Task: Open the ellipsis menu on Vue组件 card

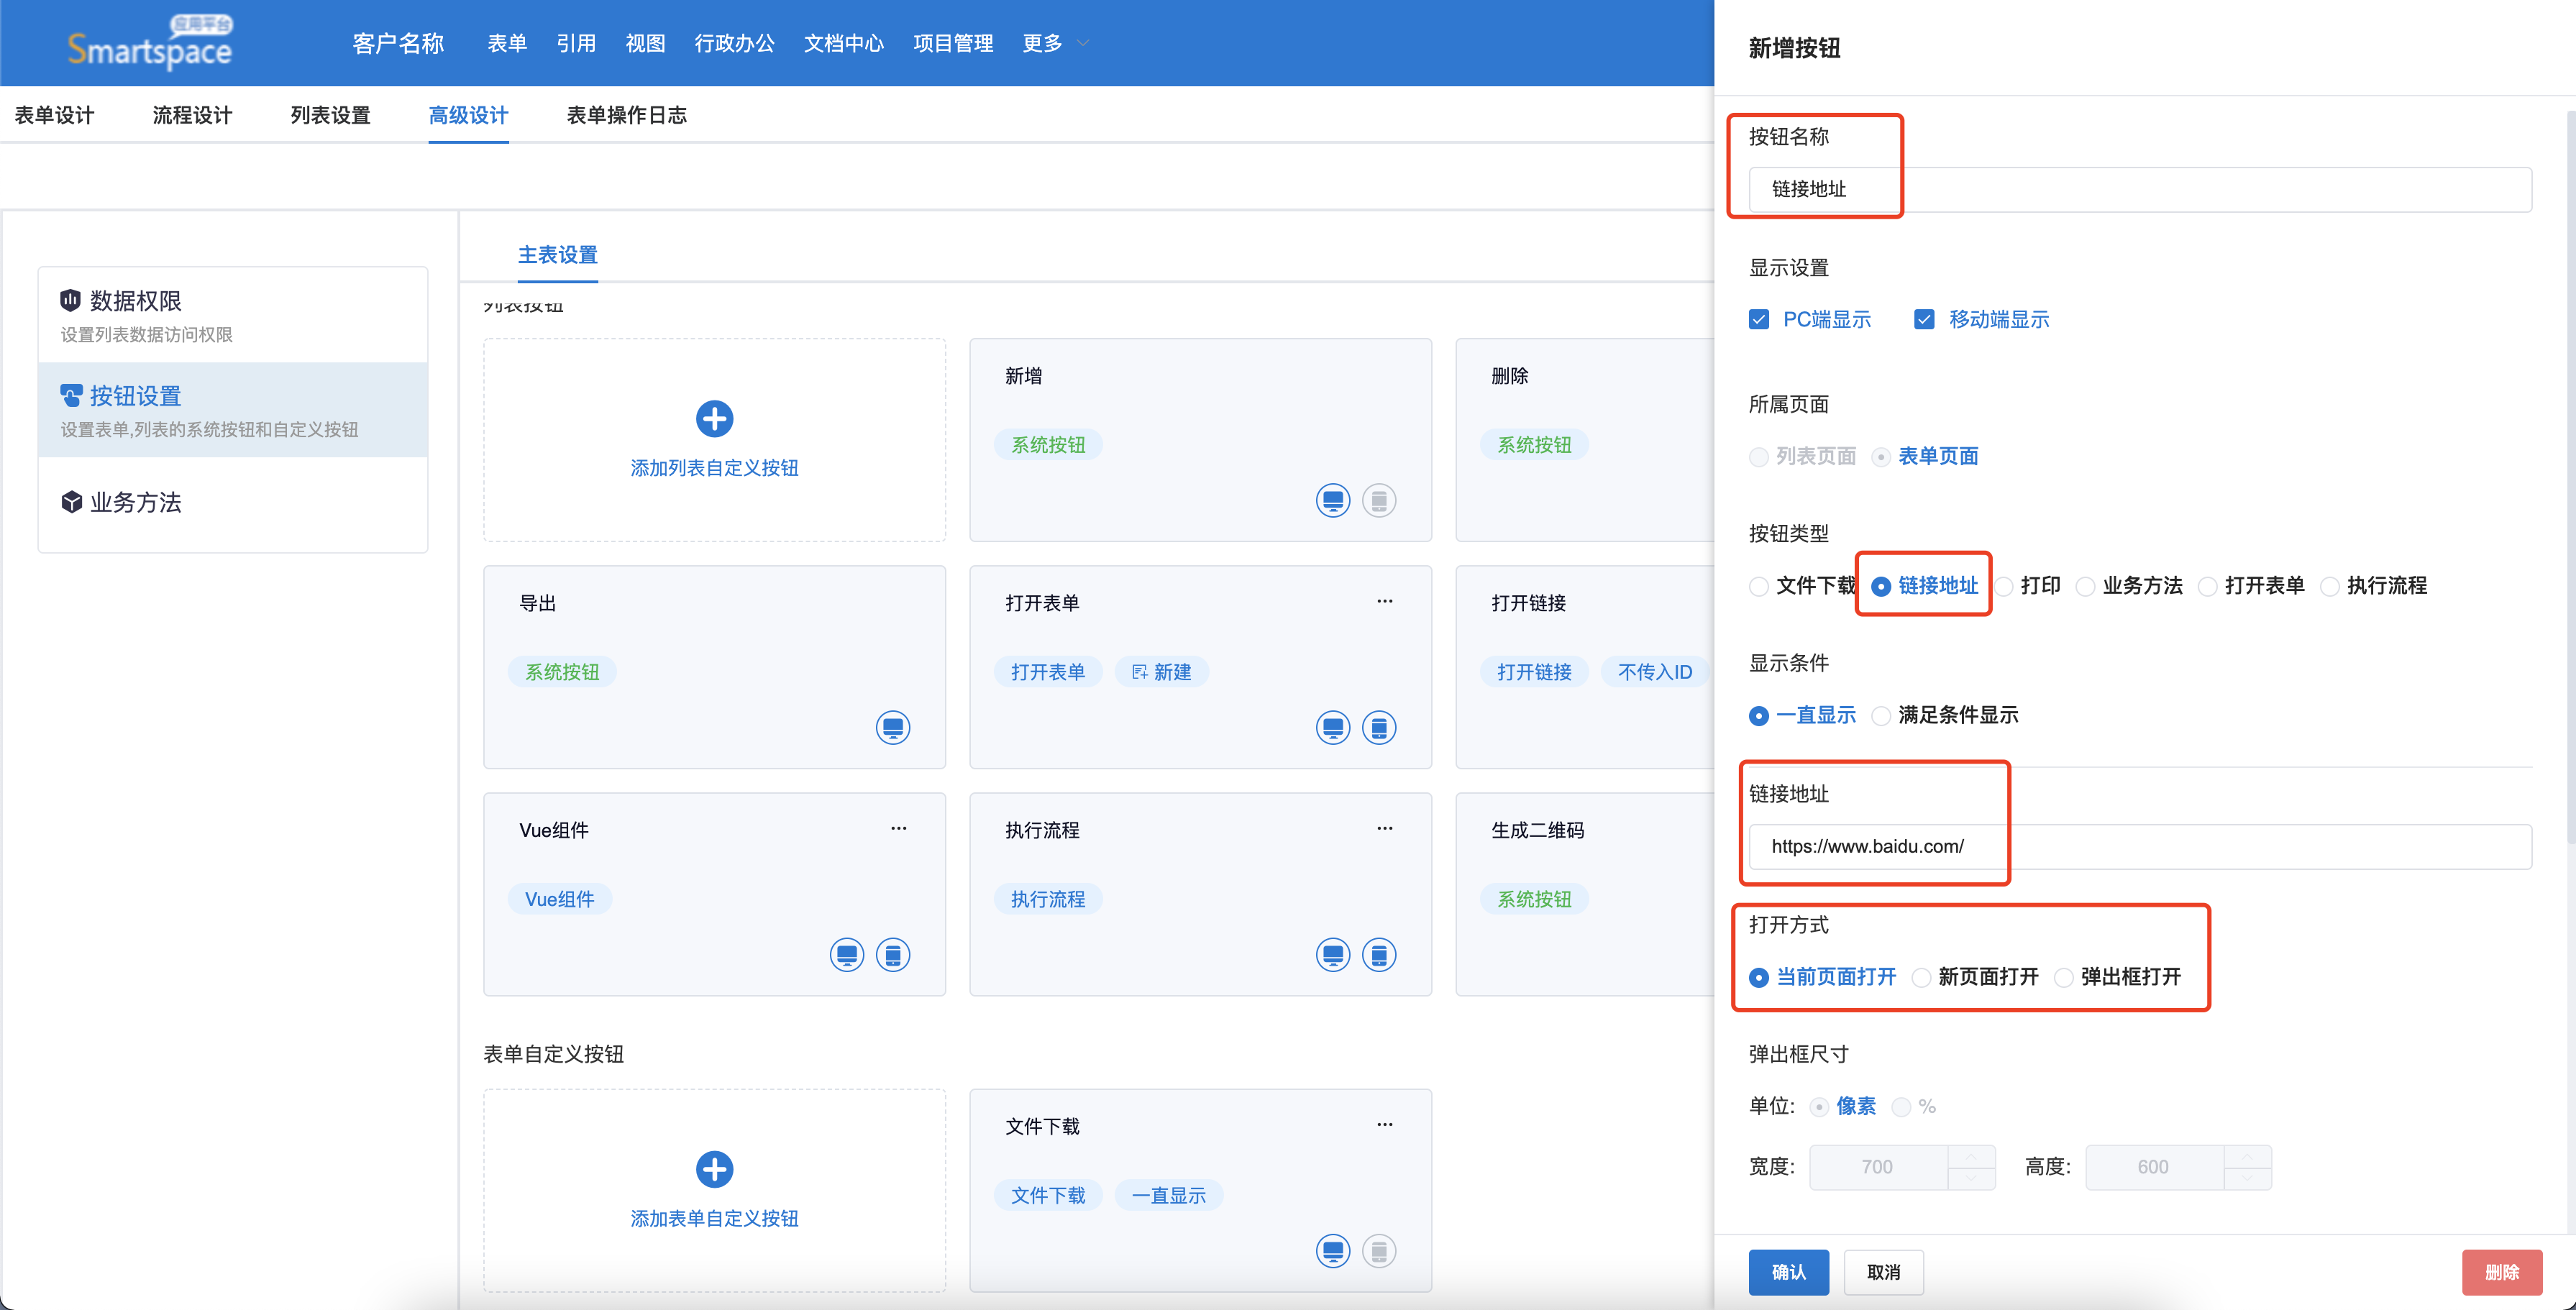Action: click(898, 828)
